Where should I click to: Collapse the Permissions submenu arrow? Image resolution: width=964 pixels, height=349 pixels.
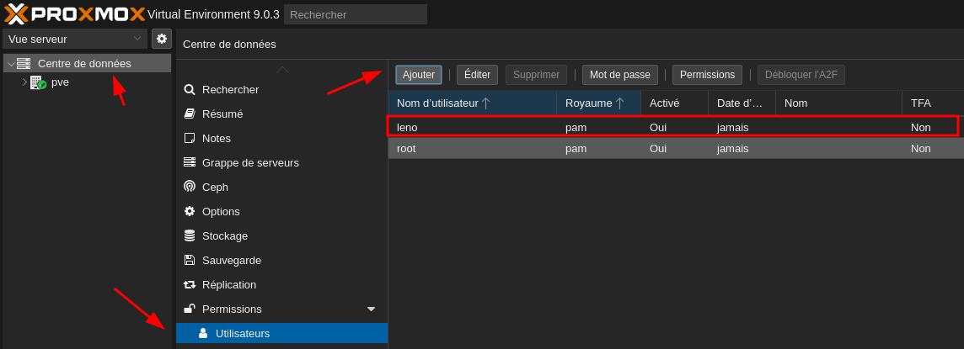click(371, 309)
